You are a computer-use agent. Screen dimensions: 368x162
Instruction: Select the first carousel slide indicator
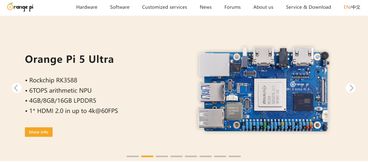click(x=133, y=156)
